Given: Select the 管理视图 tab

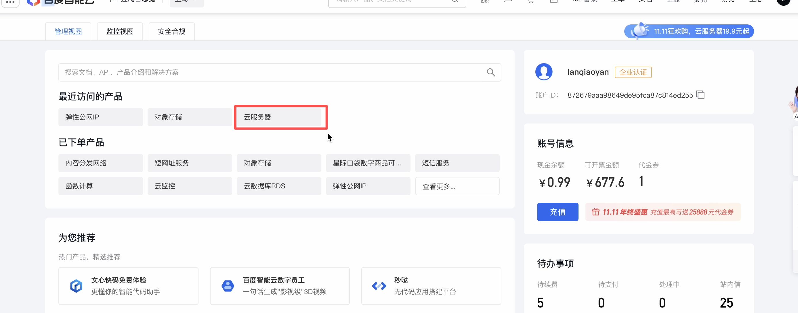Looking at the screenshot, I should pos(68,32).
